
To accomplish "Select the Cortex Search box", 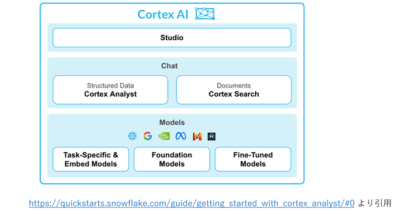I will (234, 90).
